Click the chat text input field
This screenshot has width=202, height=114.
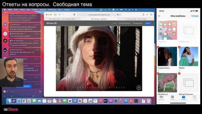pyautogui.click(x=24, y=92)
